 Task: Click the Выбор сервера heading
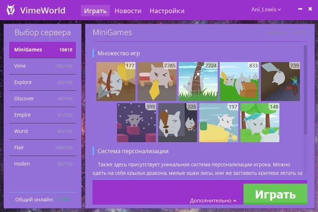click(43, 33)
